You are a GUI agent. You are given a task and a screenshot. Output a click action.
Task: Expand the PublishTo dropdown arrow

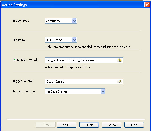coord(74,40)
